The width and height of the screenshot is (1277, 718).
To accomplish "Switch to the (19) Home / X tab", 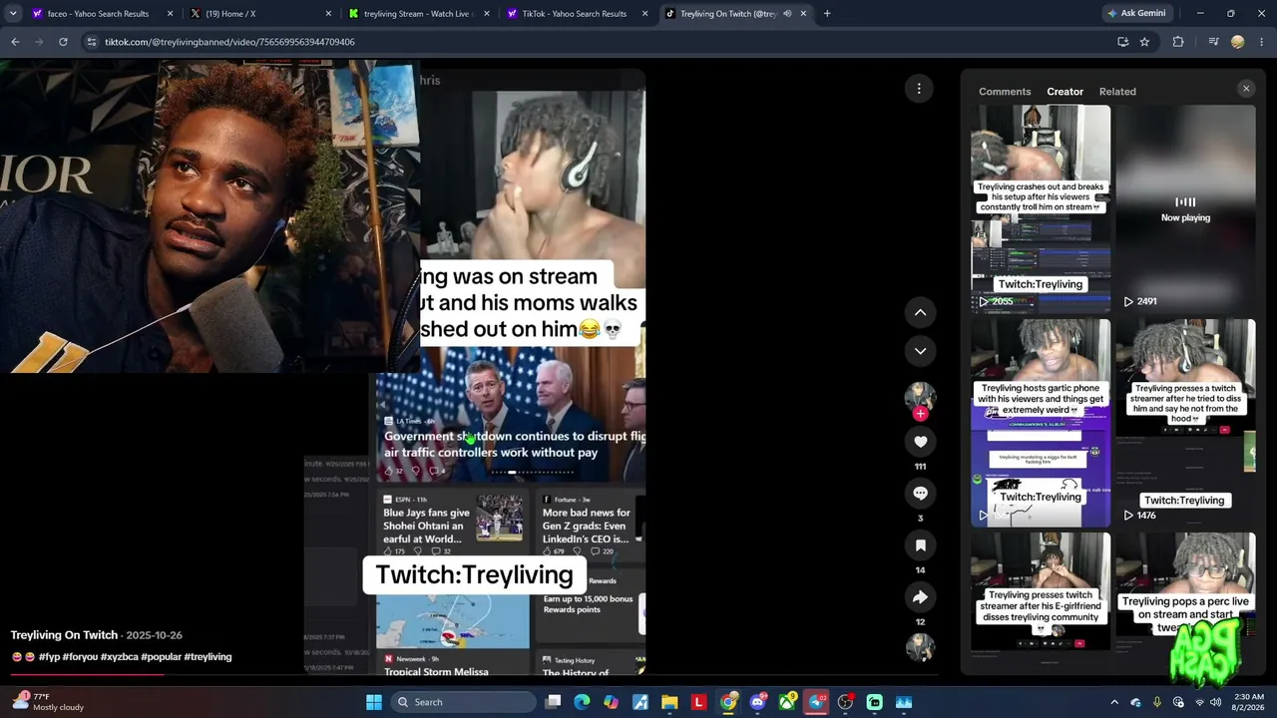I will 259,14.
